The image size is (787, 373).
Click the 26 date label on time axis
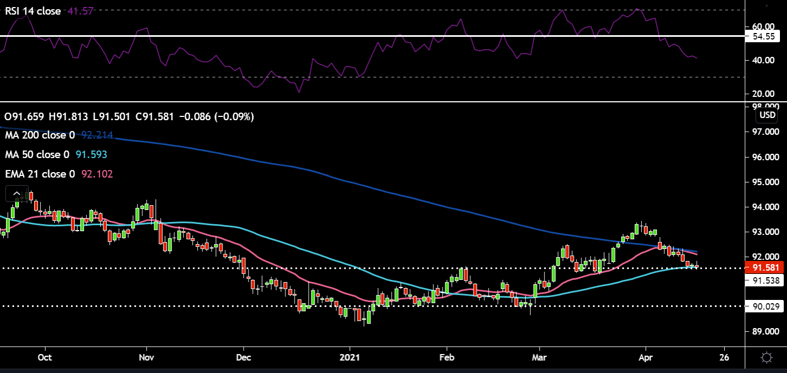tap(724, 358)
